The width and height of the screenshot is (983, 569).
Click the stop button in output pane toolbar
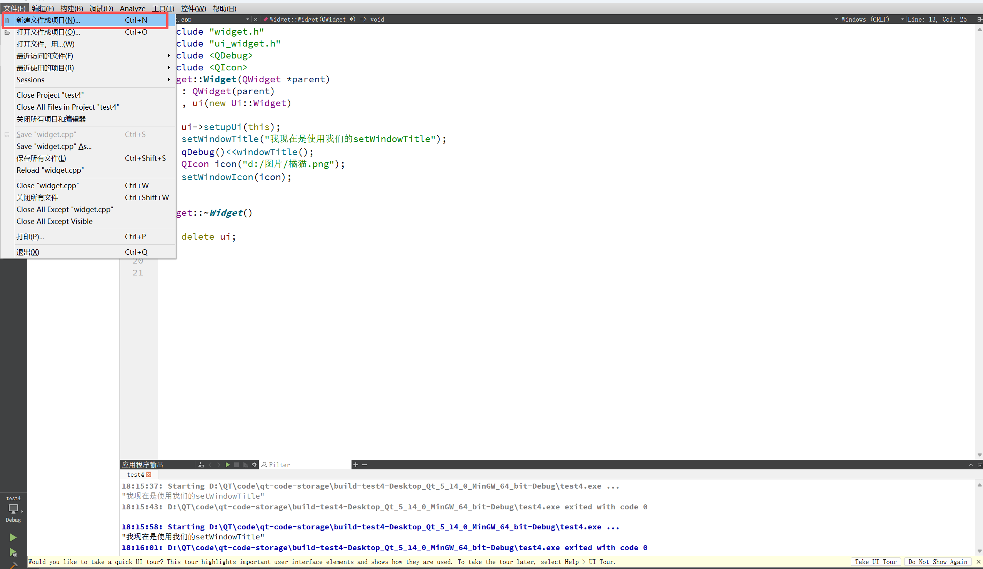tap(237, 465)
